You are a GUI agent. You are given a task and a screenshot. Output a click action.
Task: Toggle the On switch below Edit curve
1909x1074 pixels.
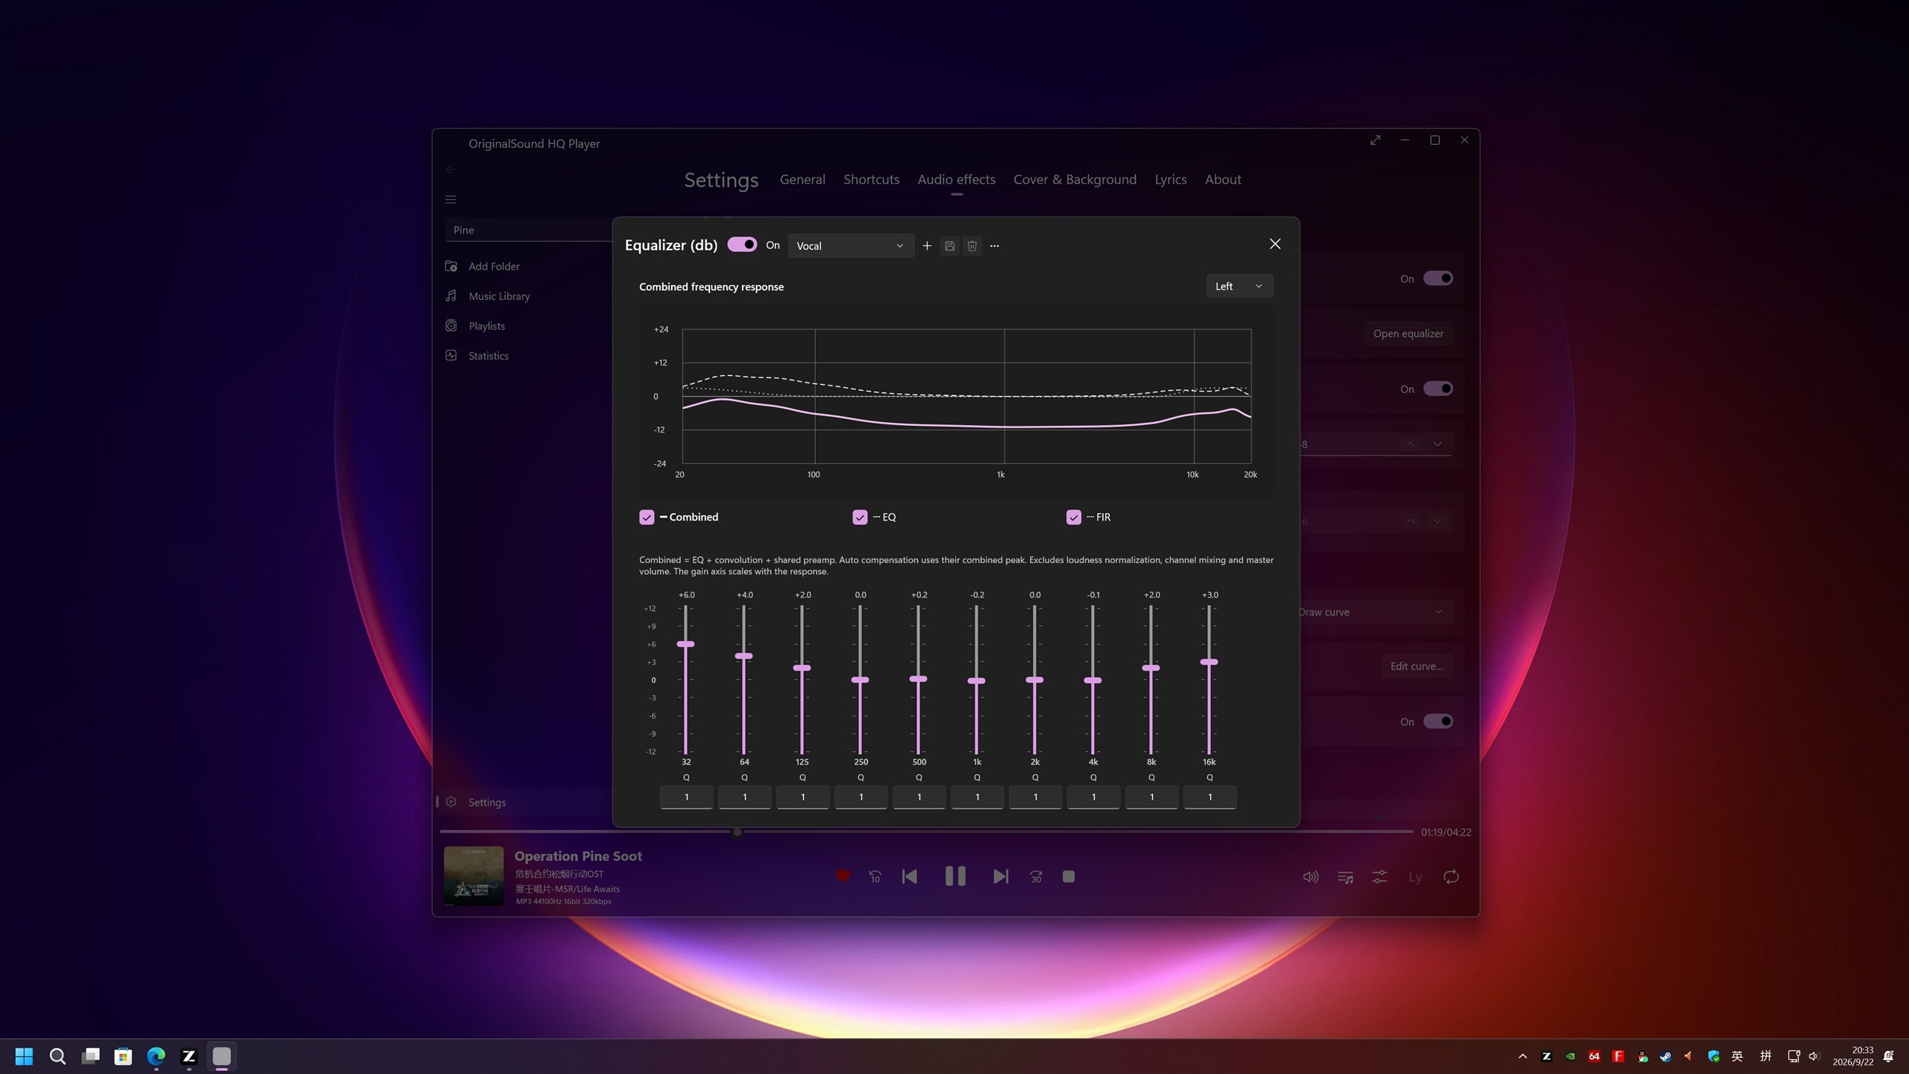click(x=1438, y=721)
